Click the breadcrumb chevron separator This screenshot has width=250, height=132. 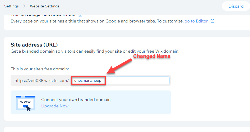pyautogui.click(x=24, y=6)
